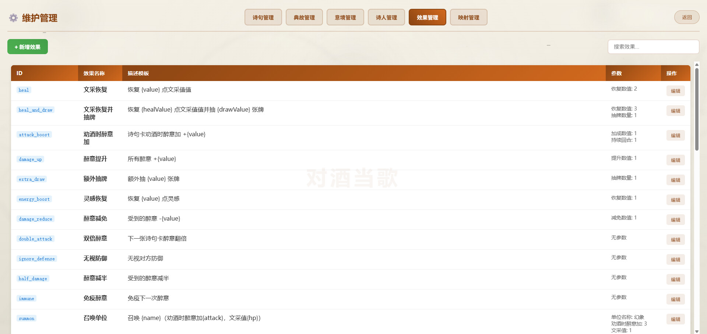
Task: Click the gear icon beside 维护管理
Action: (14, 18)
